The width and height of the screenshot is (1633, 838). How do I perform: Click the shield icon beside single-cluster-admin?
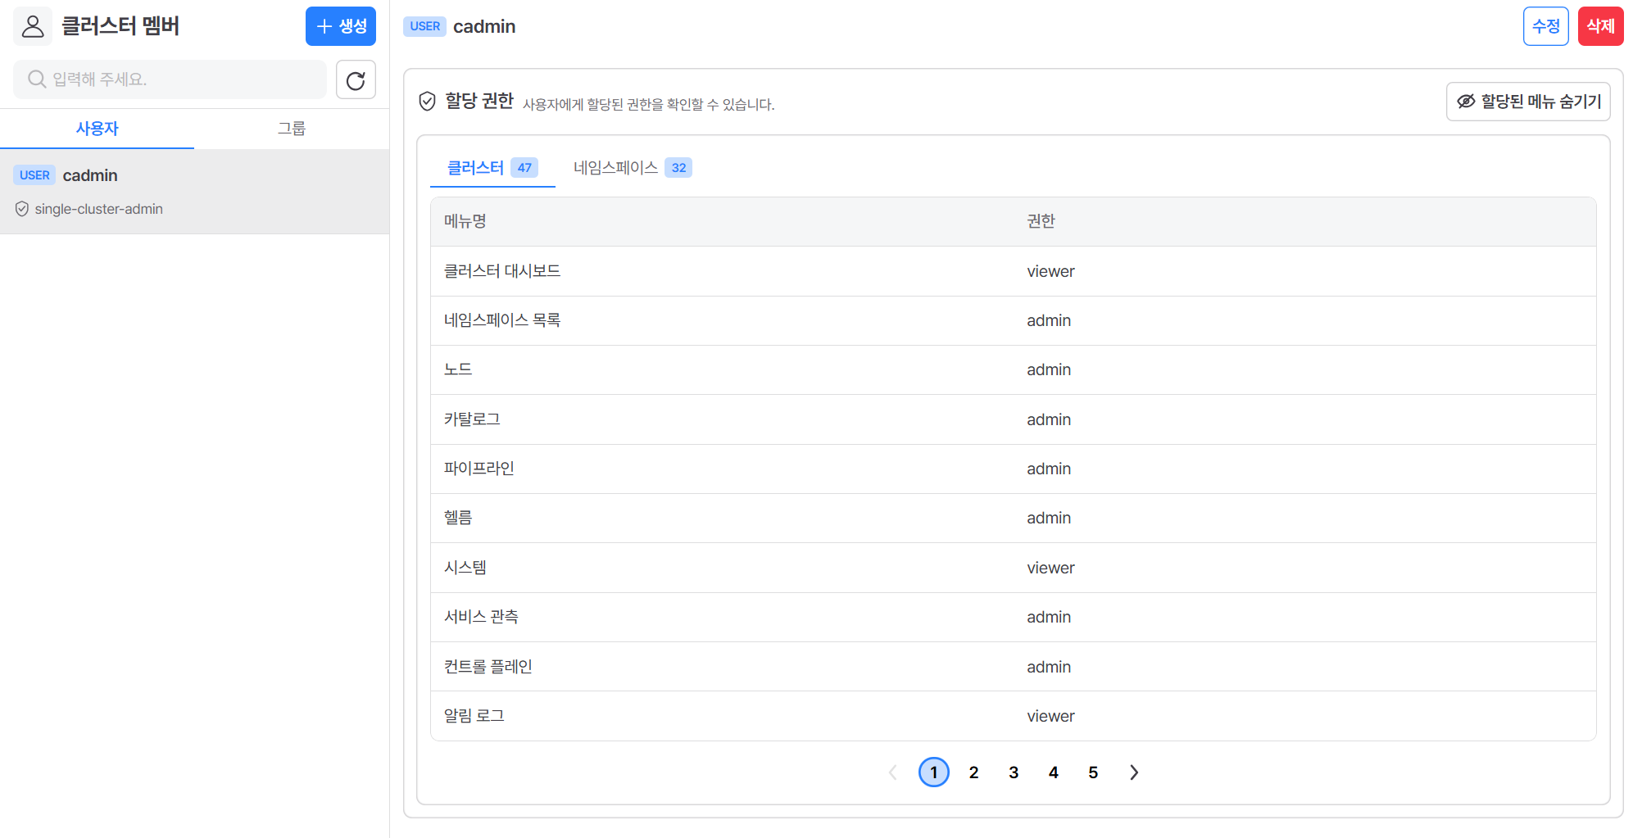click(x=22, y=209)
